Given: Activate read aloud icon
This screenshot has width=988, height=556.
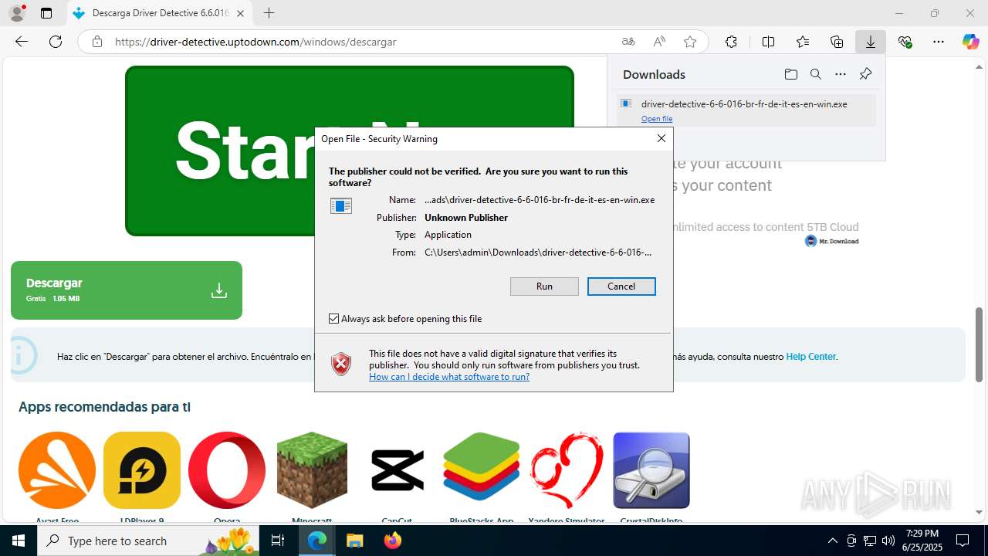Looking at the screenshot, I should pyautogui.click(x=659, y=42).
